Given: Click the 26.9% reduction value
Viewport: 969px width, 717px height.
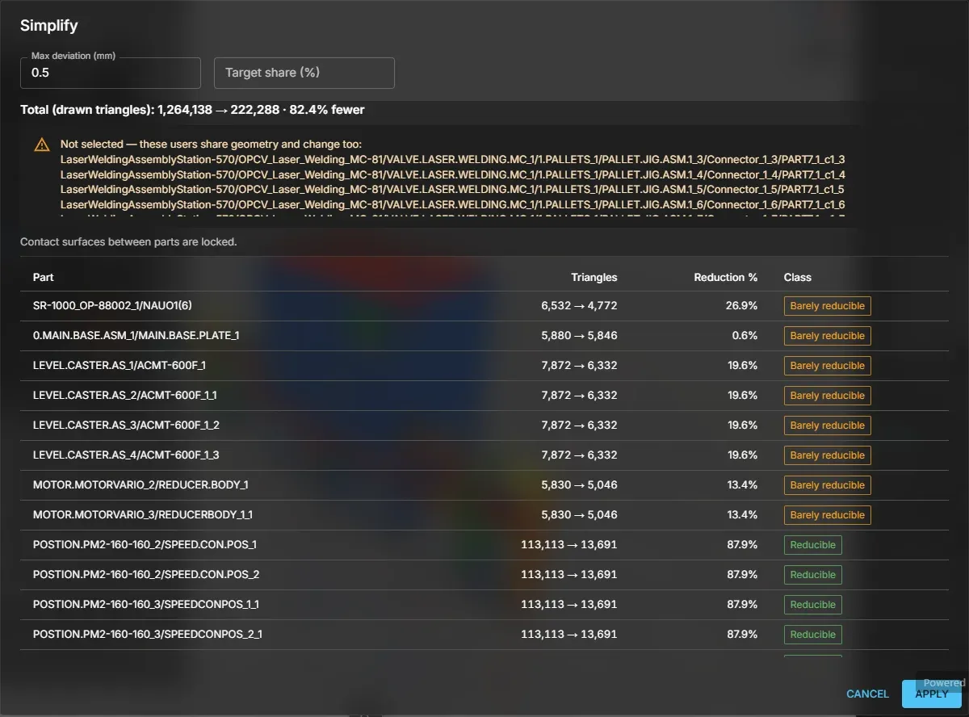Looking at the screenshot, I should point(742,306).
